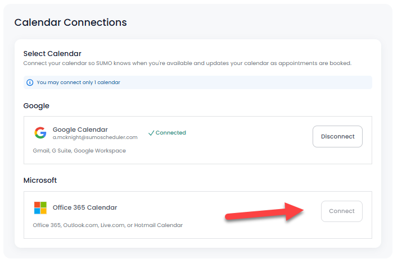
Task: Click the Connected status label
Action: [171, 133]
